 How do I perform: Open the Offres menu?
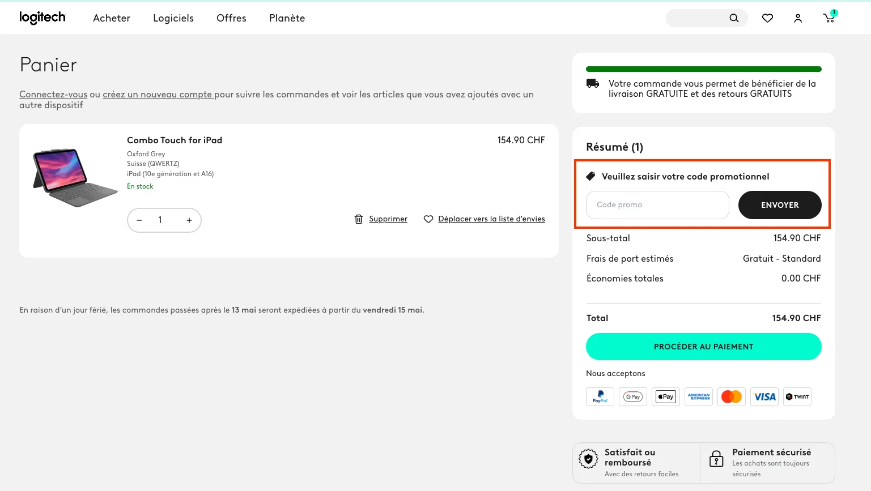[231, 18]
